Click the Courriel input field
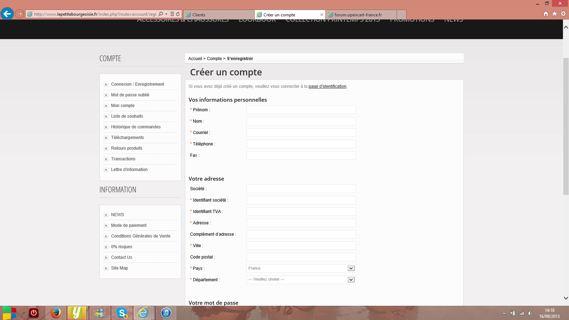This screenshot has height=320, width=569. (301, 133)
